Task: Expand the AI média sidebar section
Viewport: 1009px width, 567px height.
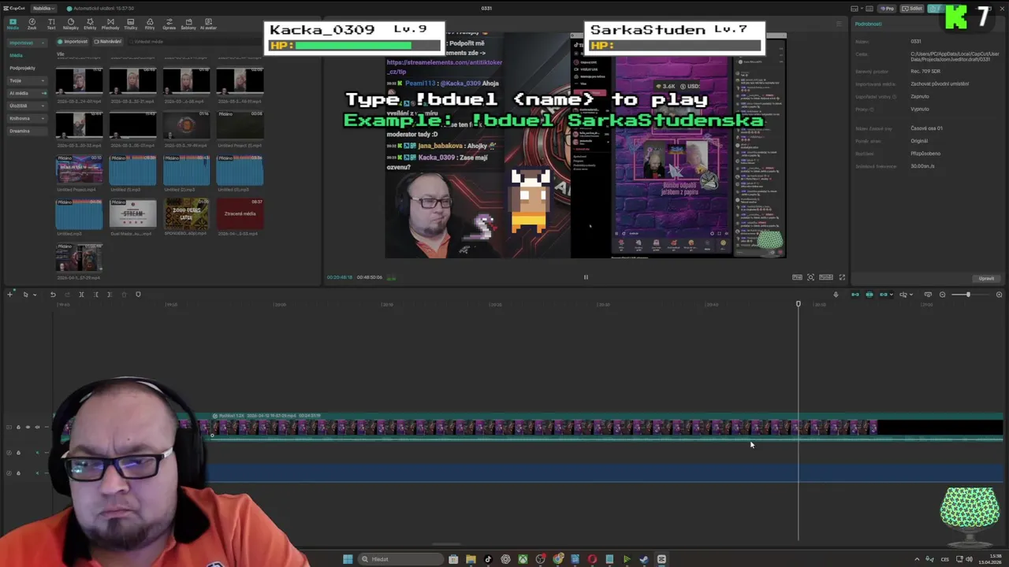Action: [26, 93]
